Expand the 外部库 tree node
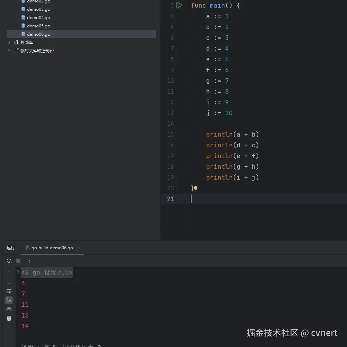This screenshot has width=347, height=347. (x=9, y=42)
